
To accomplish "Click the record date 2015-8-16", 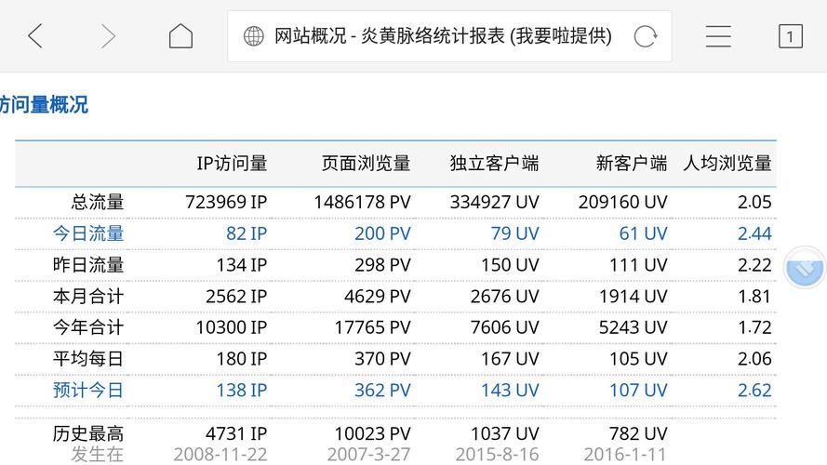I will 497,454.
